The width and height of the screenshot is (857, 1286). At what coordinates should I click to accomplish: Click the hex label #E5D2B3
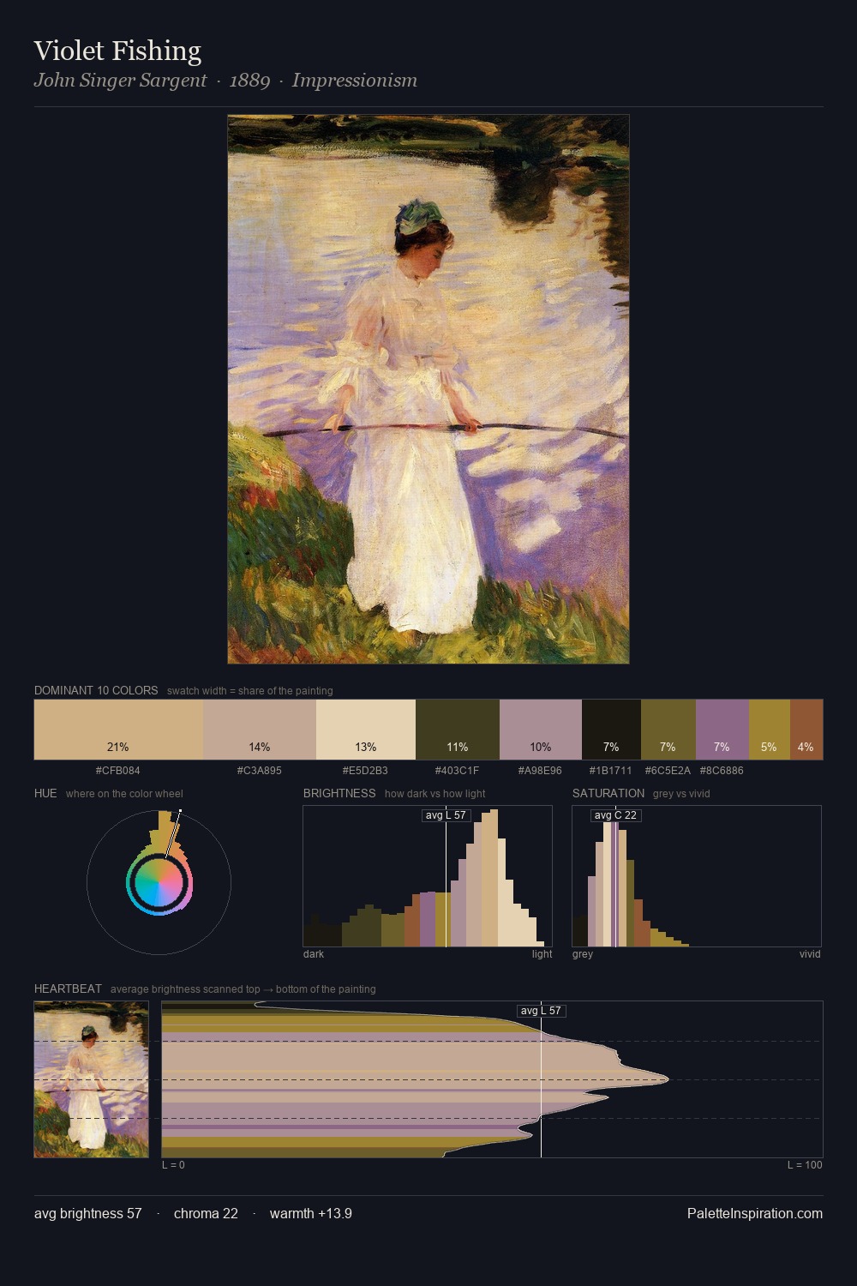366,771
